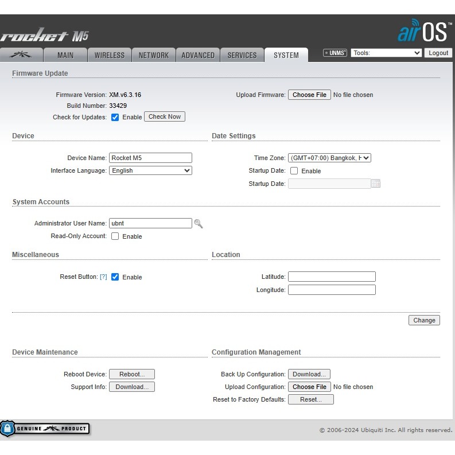Image resolution: width=455 pixels, height=455 pixels.
Task: Open the Time Zone dropdown
Action: click(329, 158)
